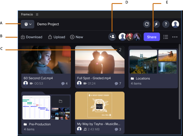Click the uploader avatar on 60 Second Cut.mp4
The width and height of the screenshot is (183, 136).
[26, 83]
